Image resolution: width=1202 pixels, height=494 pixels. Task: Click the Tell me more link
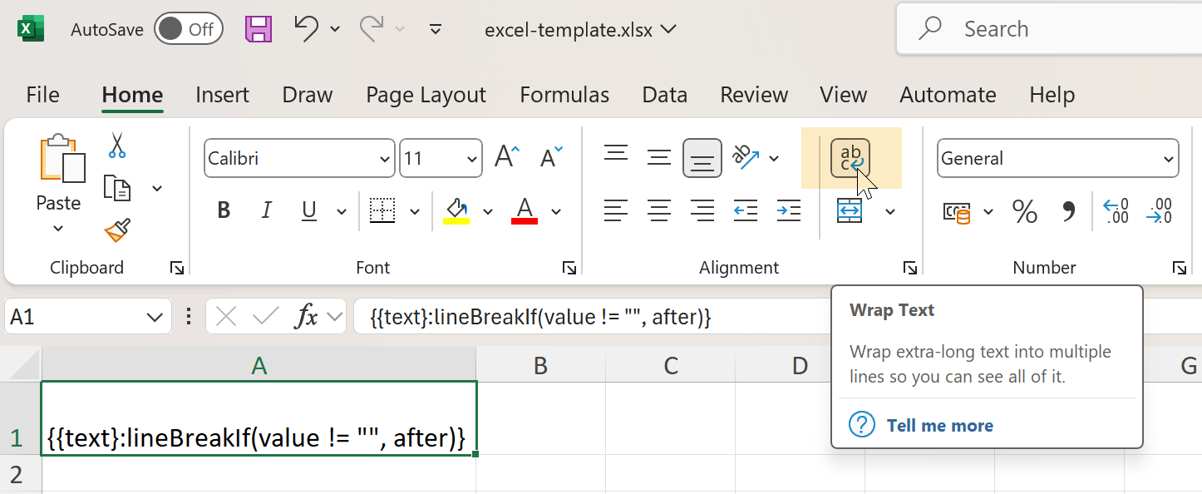click(x=939, y=426)
